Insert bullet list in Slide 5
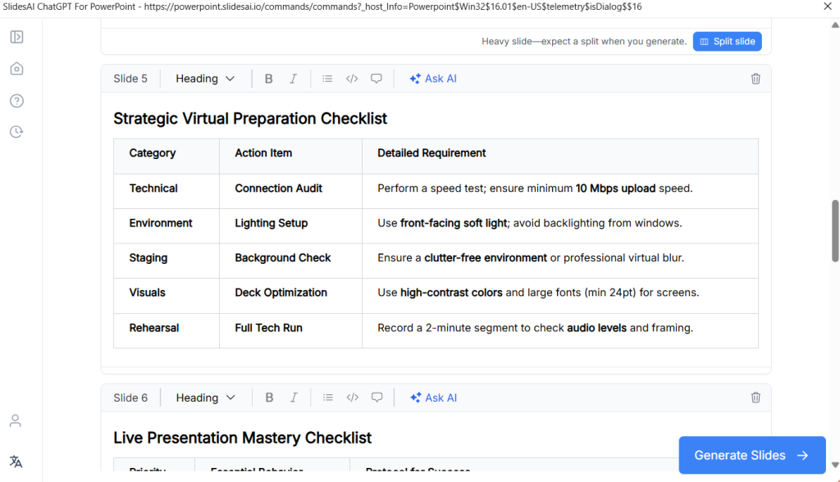840x482 pixels. coord(327,79)
